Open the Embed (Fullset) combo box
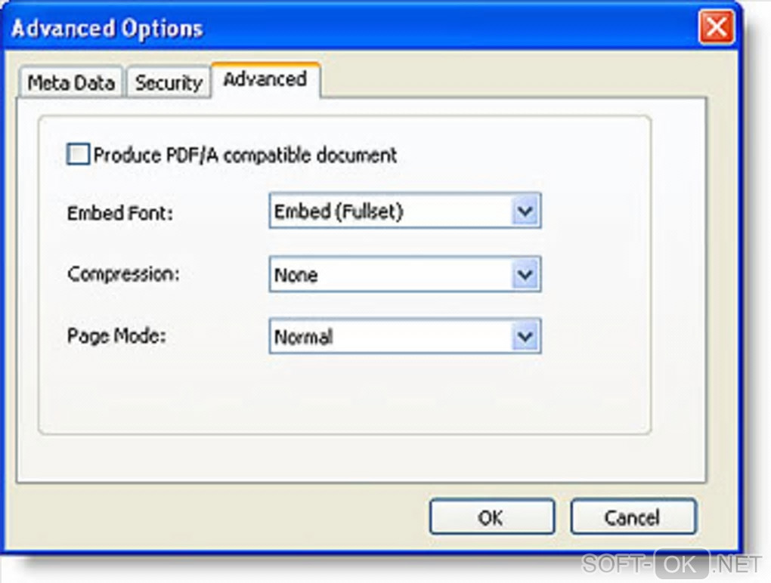The image size is (771, 583). [x=391, y=211]
